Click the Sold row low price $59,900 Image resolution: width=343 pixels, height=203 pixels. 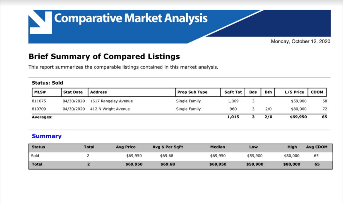tap(255, 156)
